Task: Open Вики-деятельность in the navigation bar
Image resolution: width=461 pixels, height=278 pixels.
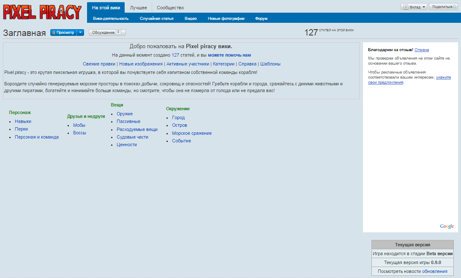Action: coord(111,18)
